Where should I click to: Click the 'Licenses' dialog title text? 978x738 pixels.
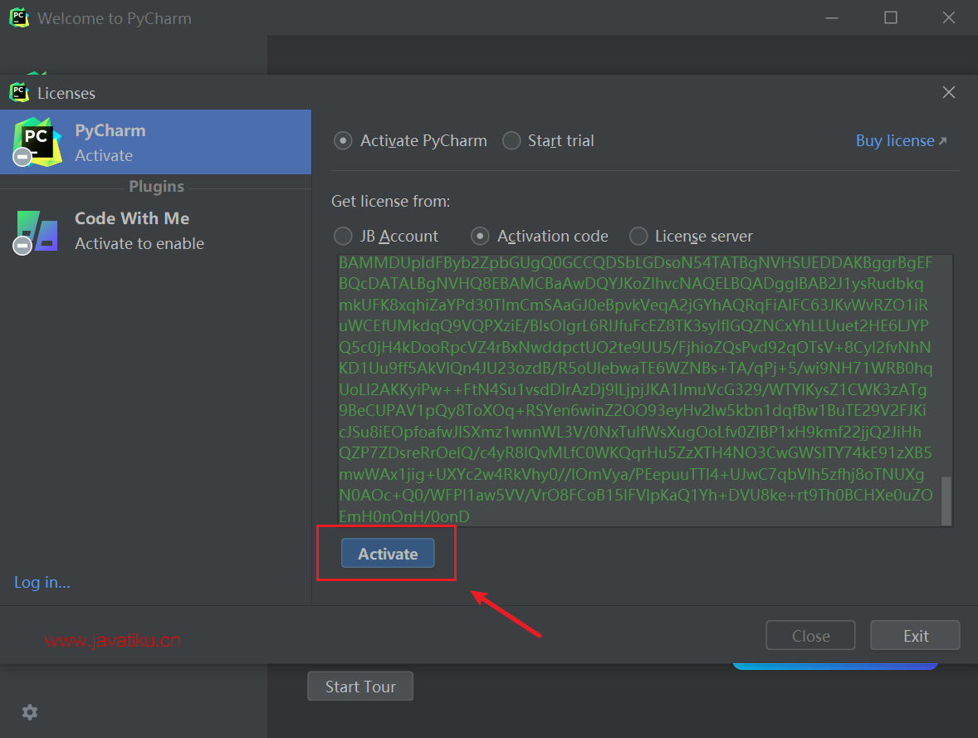(66, 94)
